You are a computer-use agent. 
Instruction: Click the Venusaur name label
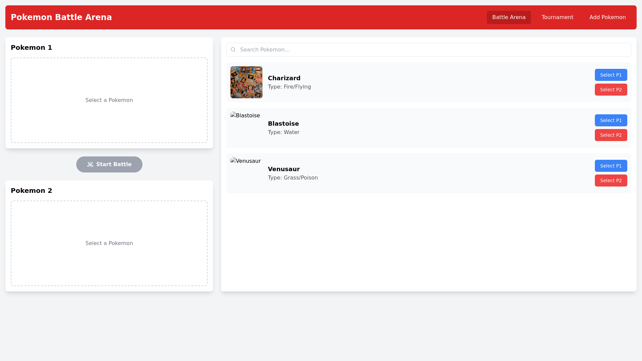pyautogui.click(x=284, y=169)
